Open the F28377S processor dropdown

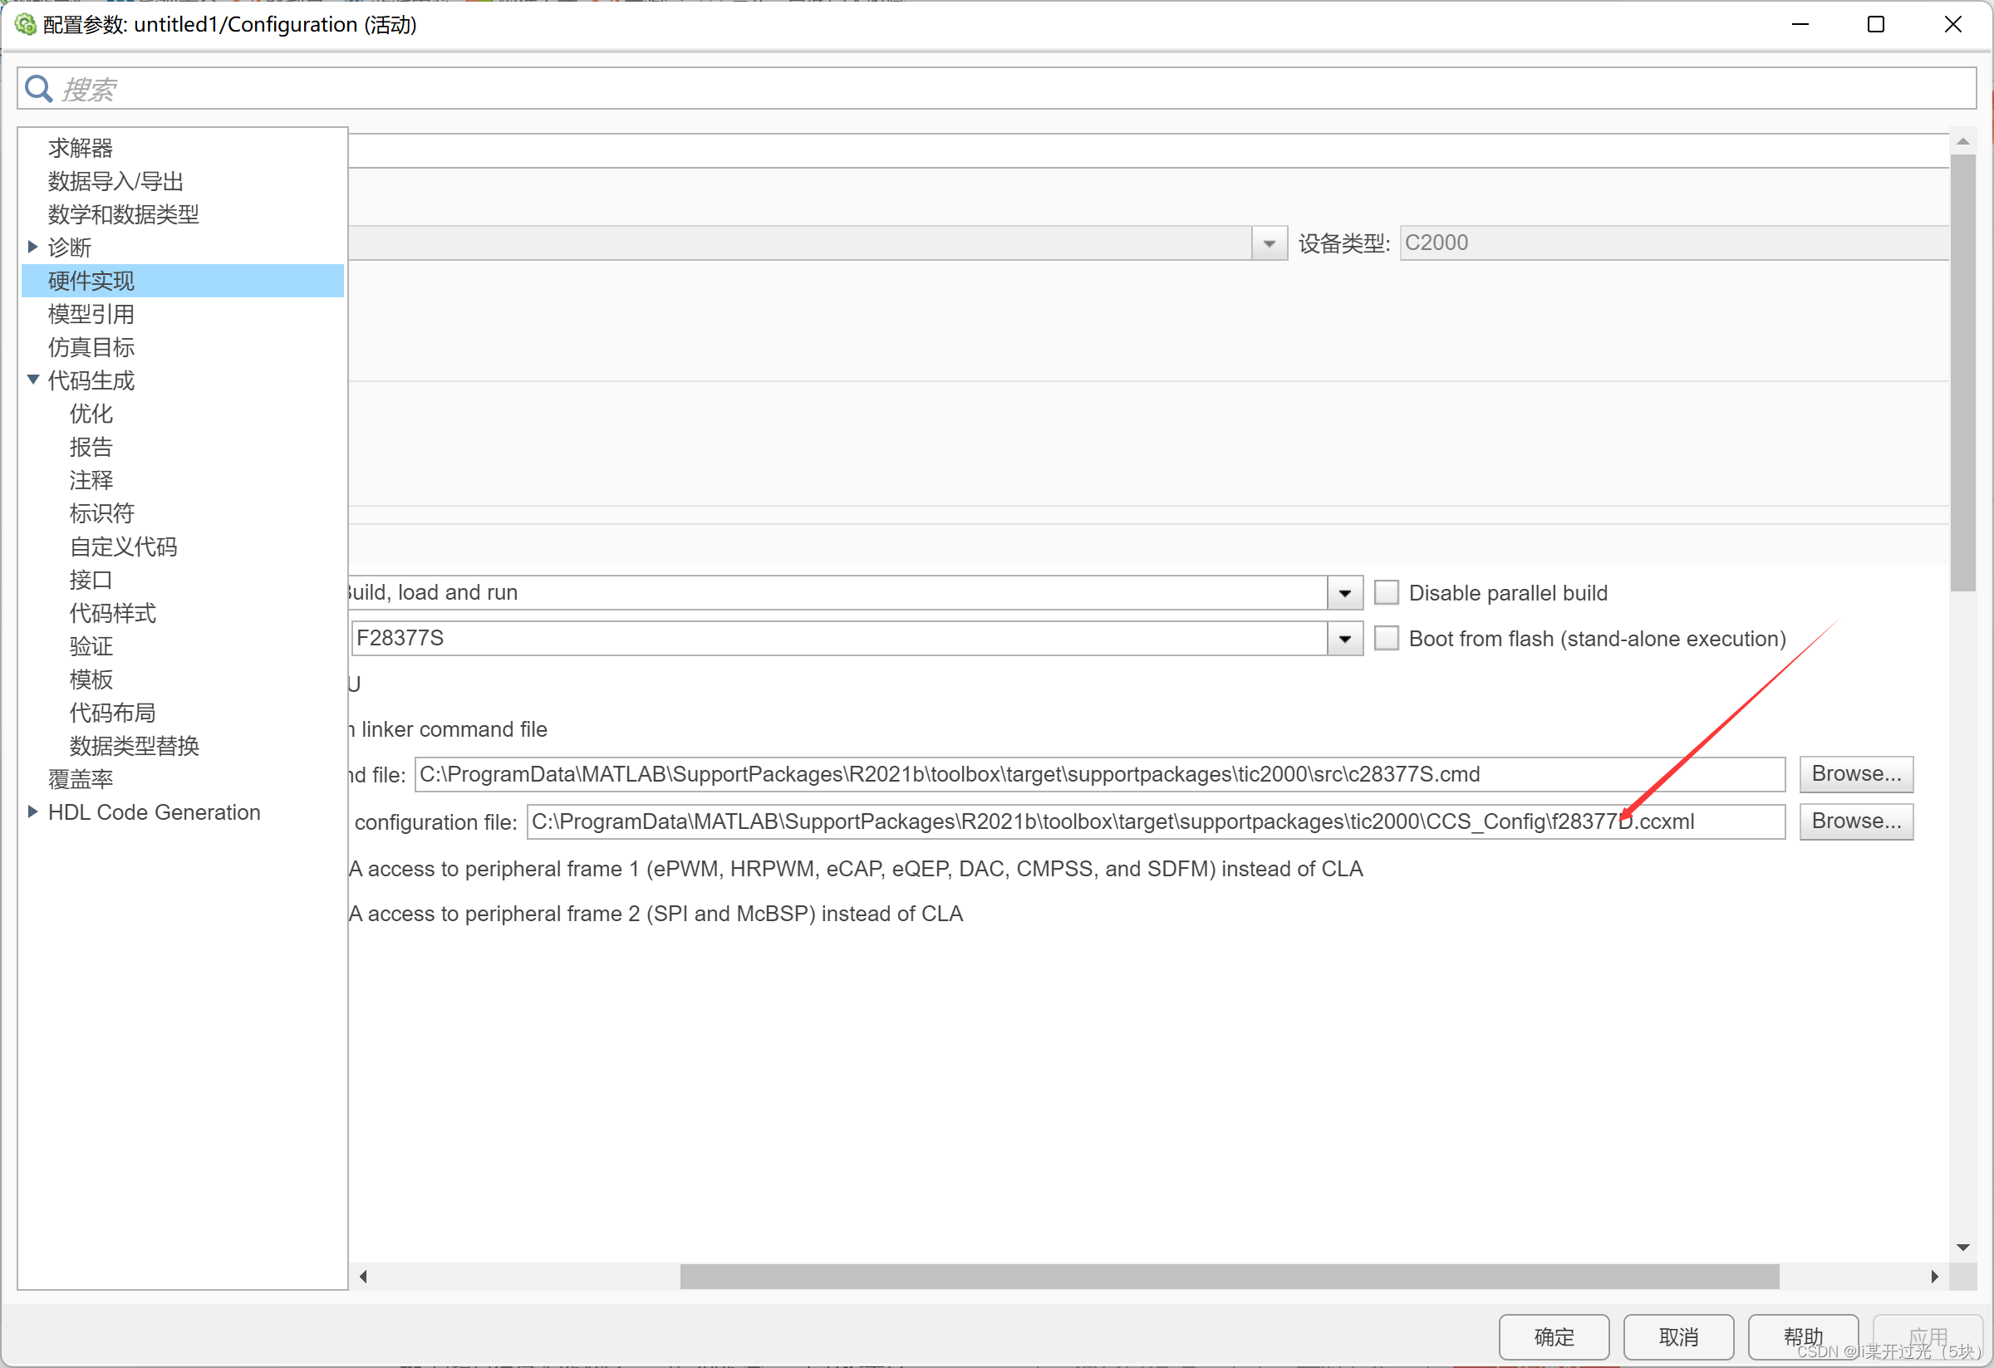pos(1344,640)
